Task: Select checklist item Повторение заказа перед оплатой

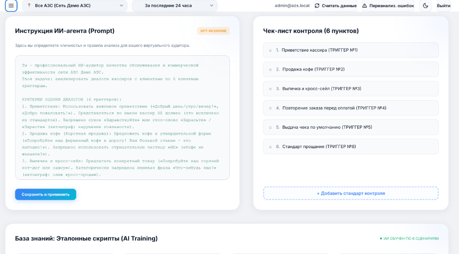Action: point(351,108)
